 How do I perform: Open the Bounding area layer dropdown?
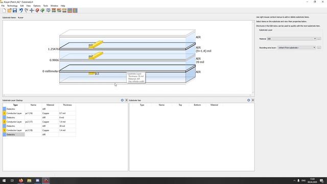296,48
